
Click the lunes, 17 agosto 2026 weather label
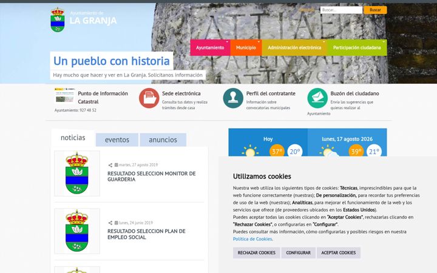click(x=347, y=139)
